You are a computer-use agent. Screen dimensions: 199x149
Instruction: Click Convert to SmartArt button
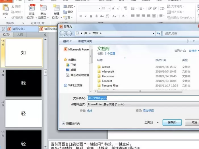click(x=180, y=18)
